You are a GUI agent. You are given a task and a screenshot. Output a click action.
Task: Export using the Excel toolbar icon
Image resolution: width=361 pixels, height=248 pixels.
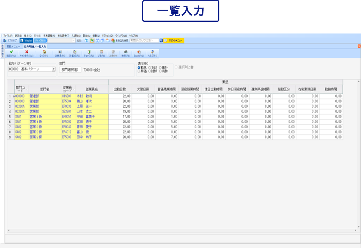click(139, 52)
